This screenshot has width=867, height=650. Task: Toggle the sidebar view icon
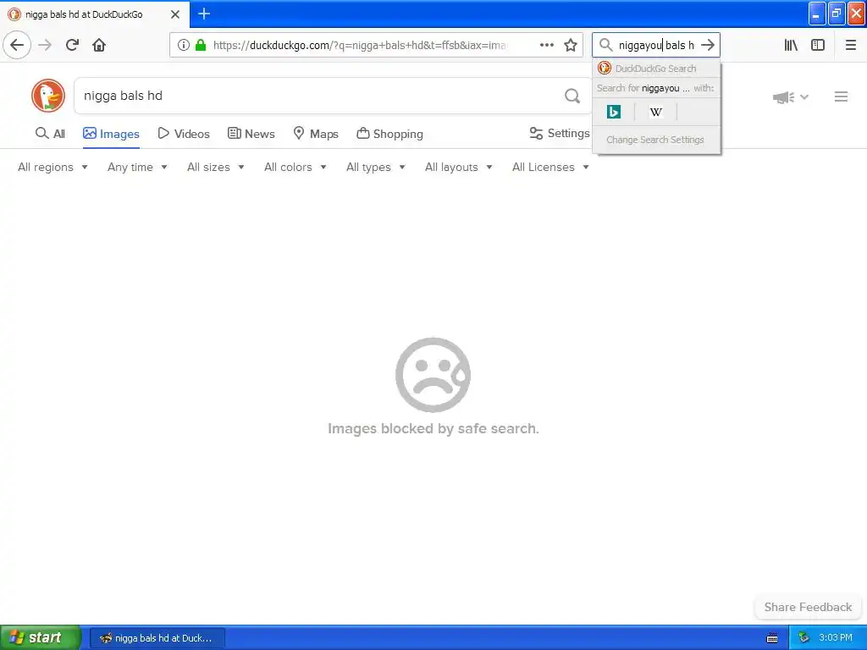pos(818,46)
